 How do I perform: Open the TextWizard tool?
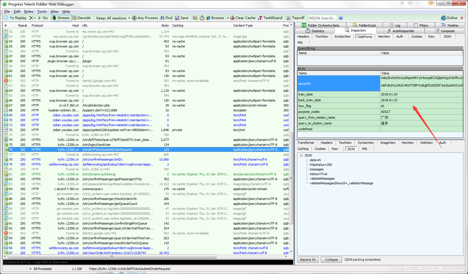pyautogui.click(x=270, y=18)
